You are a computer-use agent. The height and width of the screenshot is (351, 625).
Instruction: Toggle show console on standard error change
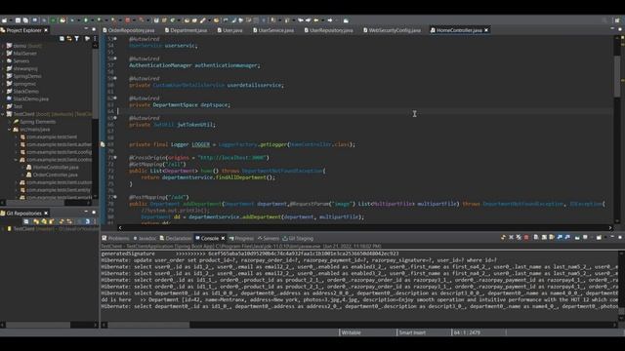click(567, 238)
